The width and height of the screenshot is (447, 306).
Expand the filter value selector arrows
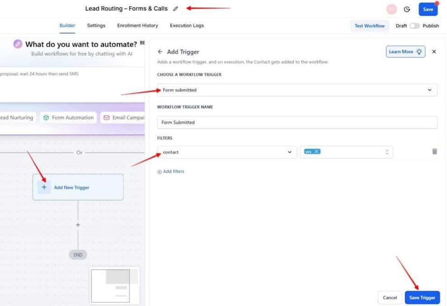coord(387,152)
